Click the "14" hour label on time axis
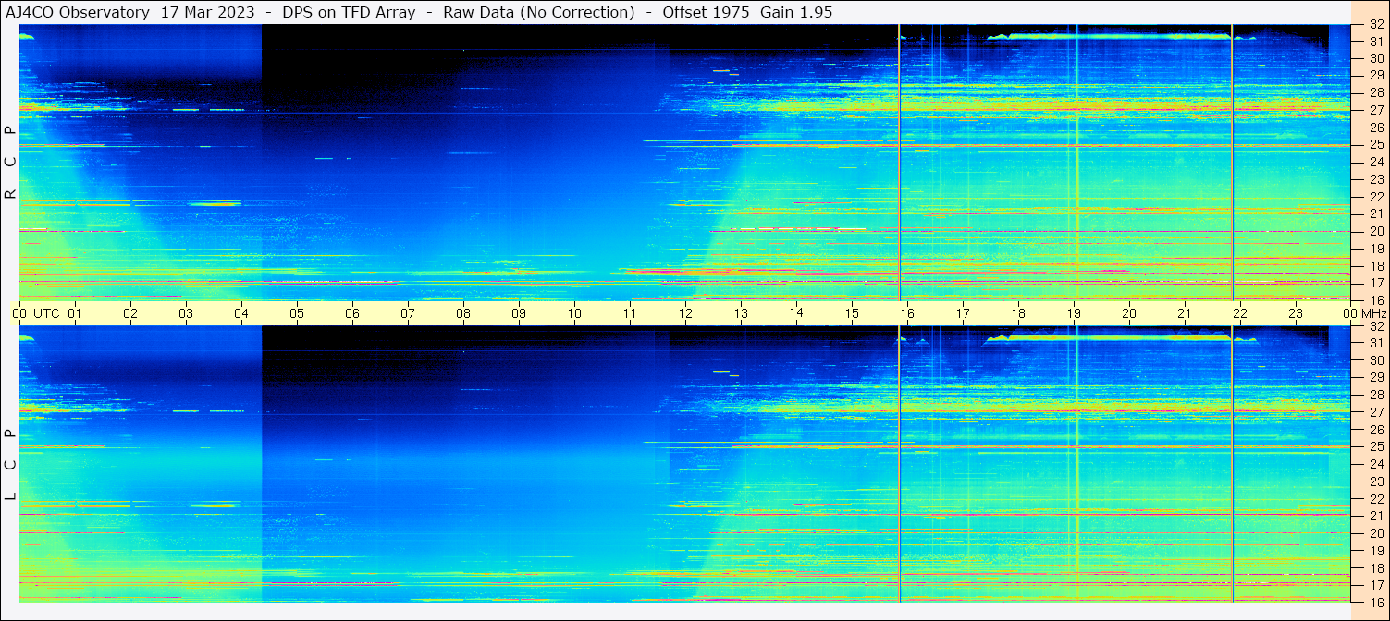This screenshot has width=1390, height=621. [796, 313]
